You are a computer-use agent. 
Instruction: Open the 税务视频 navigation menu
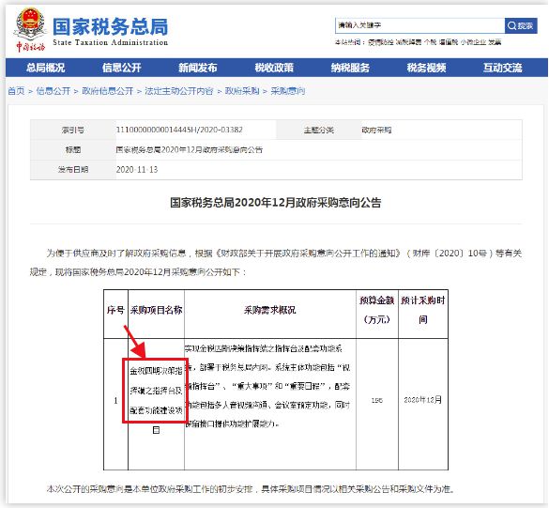(426, 68)
